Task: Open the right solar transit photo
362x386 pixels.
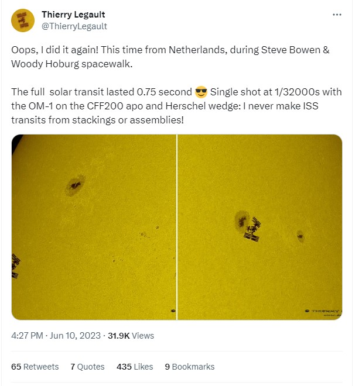Action: pyautogui.click(x=259, y=227)
